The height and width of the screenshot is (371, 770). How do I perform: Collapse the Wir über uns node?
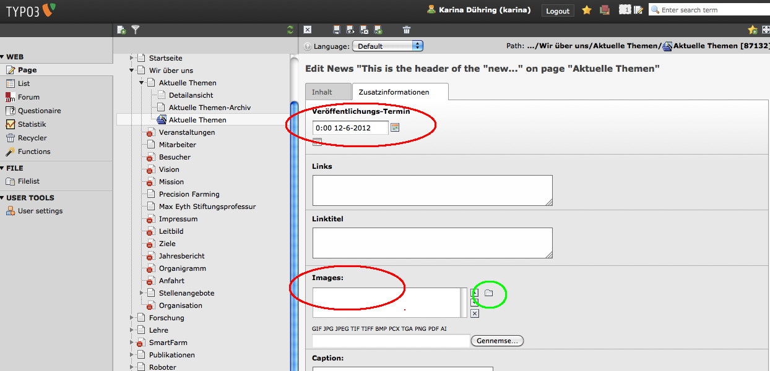(132, 70)
